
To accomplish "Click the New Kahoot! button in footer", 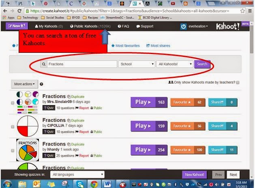I will (194, 175).
